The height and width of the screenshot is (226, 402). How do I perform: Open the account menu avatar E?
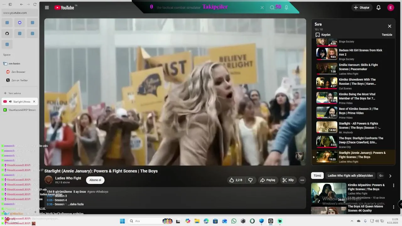pos(391,8)
